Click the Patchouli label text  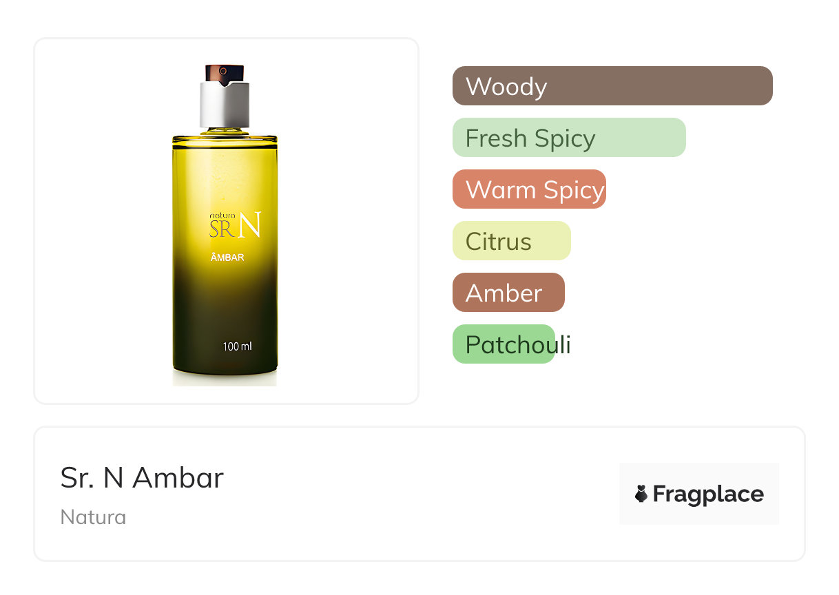518,345
